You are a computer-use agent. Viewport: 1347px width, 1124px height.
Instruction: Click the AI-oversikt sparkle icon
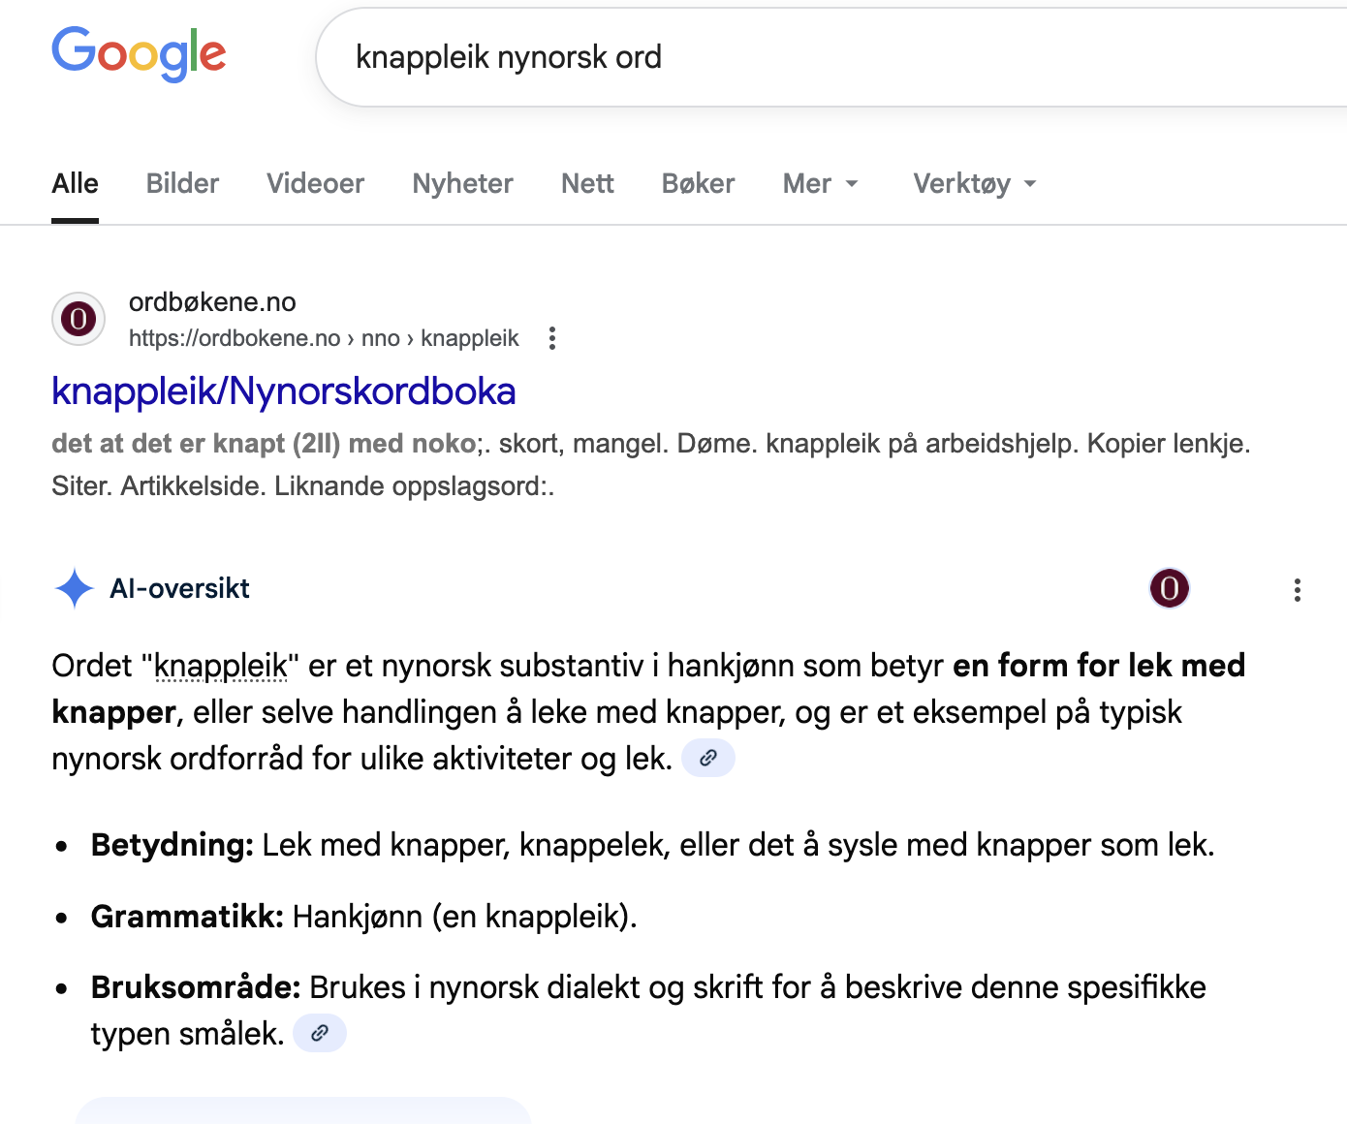(x=75, y=588)
